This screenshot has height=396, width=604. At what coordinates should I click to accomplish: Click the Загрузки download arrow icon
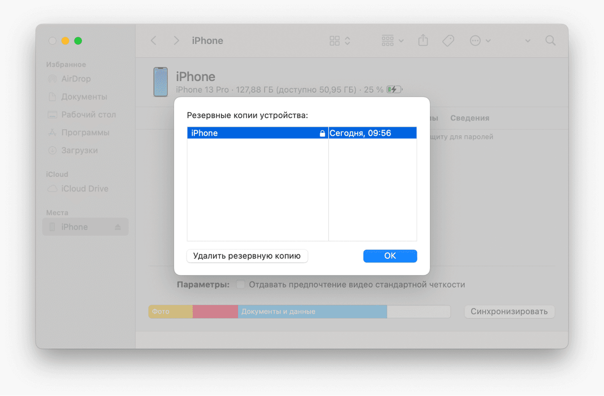point(52,150)
